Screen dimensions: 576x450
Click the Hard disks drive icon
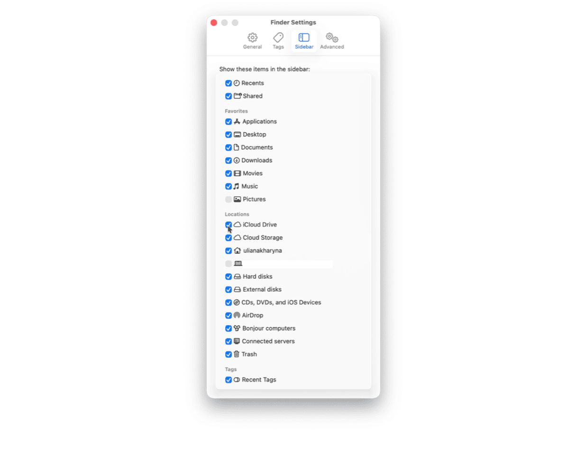(x=238, y=276)
